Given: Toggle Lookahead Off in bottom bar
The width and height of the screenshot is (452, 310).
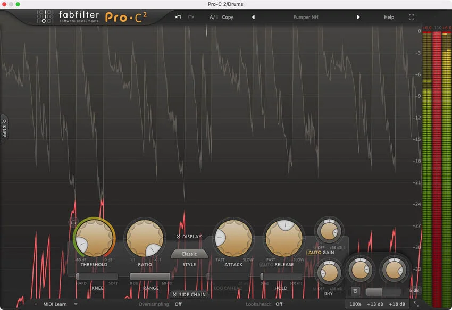Looking at the screenshot, I should (279, 304).
